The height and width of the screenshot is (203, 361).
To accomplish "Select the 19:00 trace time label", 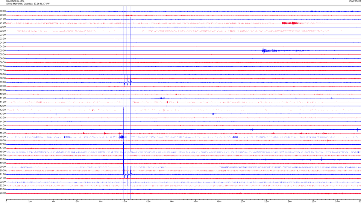I will [x=3, y=159].
